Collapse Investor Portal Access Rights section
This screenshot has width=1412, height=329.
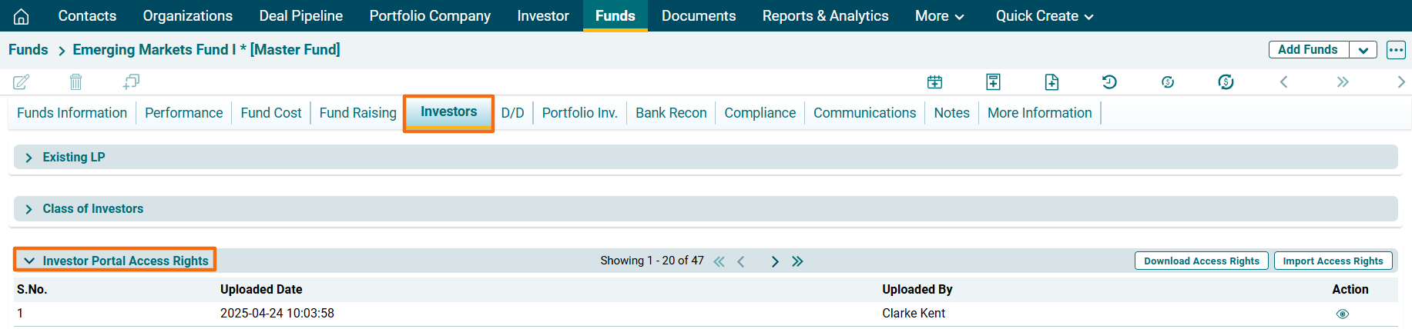[x=29, y=261]
